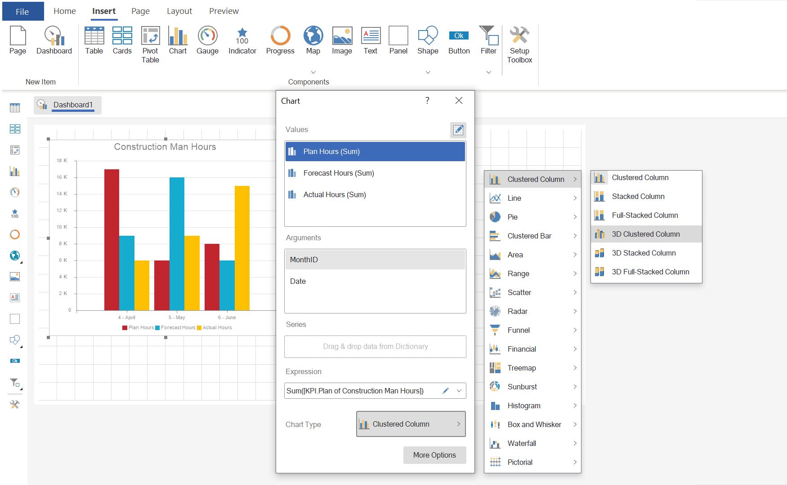Screen dimensions: 787x485
Task: Select the 3D Stacked Column chart type
Action: point(644,252)
